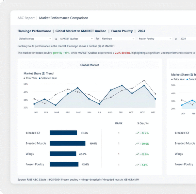Click the JUL selected-year data point
The width and height of the screenshot is (196, 194).
100,104
